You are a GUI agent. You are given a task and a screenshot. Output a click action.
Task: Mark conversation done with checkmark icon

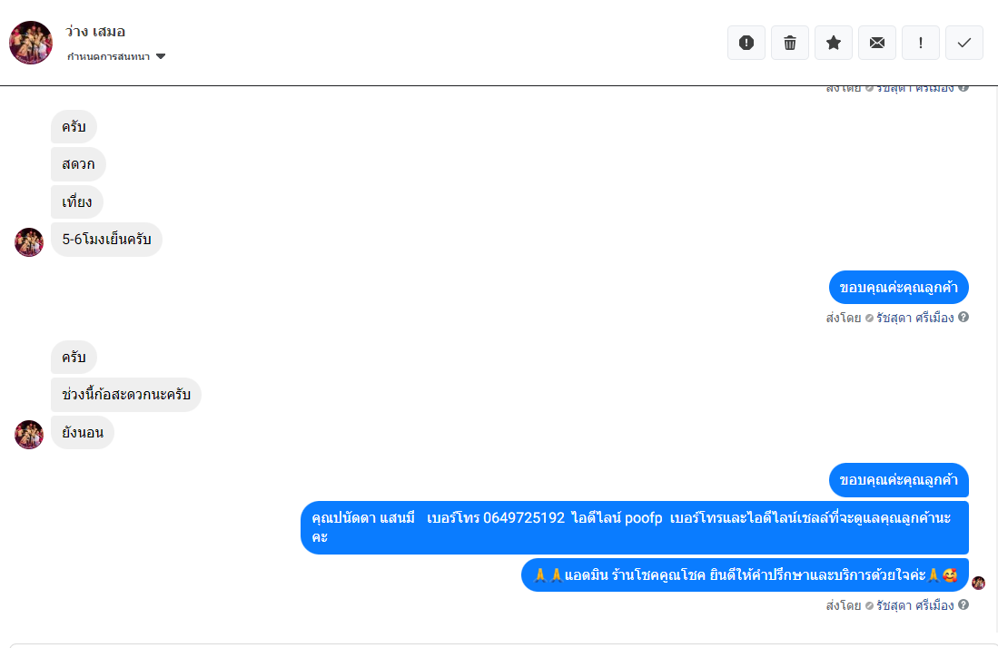[964, 43]
